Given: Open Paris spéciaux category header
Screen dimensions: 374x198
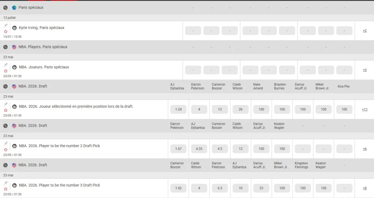Looking at the screenshot, I should [x=31, y=8].
